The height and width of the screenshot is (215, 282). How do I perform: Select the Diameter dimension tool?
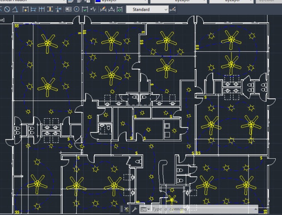[7, 9]
